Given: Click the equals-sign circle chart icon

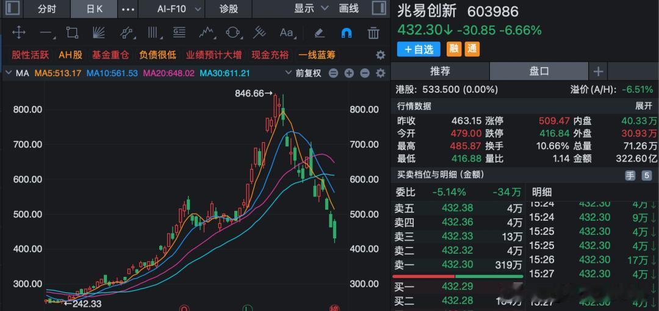Looking at the screenshot, I should point(333,73).
